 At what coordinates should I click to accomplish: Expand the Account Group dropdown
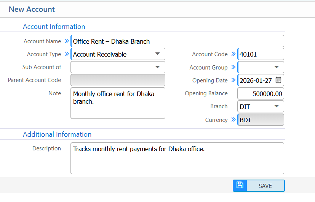click(x=277, y=67)
